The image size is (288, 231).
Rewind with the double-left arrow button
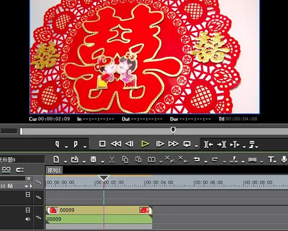(x=116, y=144)
